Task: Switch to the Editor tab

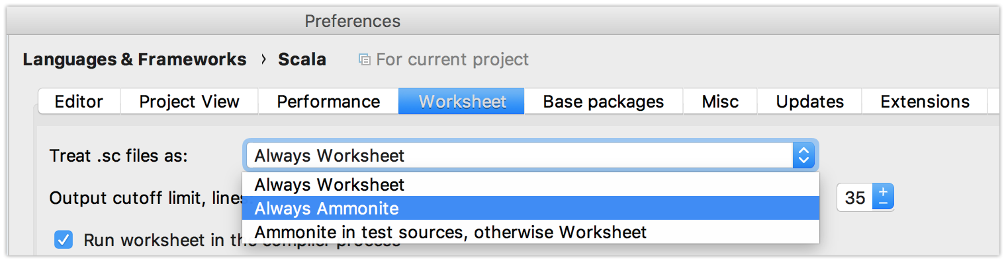Action: [79, 102]
